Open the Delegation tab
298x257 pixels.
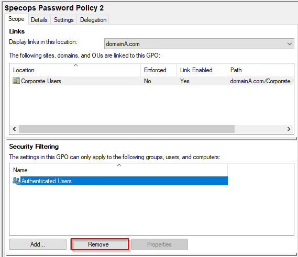[93, 20]
